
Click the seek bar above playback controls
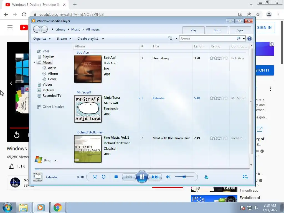(x=142, y=169)
